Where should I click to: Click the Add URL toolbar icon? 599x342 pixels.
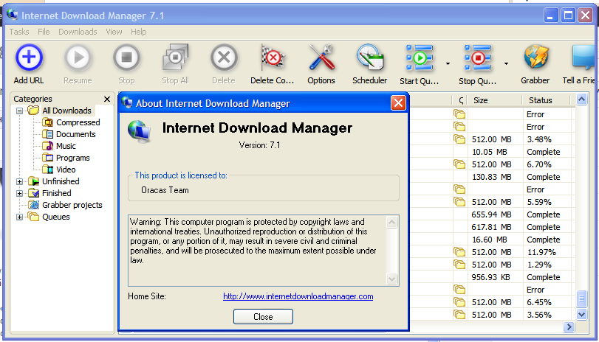point(29,57)
